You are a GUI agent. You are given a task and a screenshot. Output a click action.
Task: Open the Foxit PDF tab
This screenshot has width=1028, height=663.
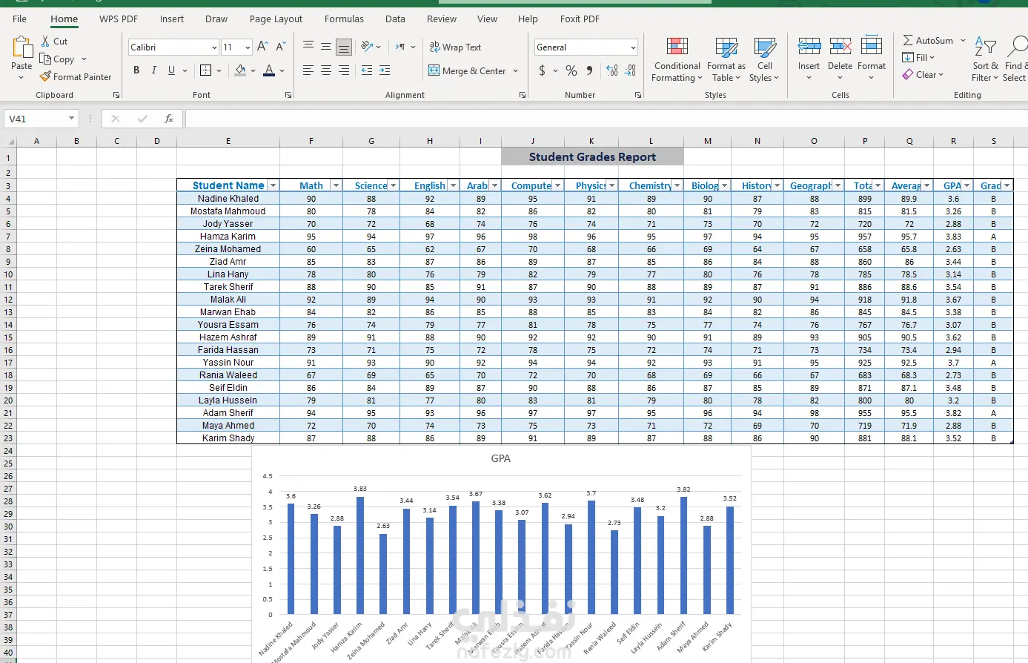tap(580, 19)
